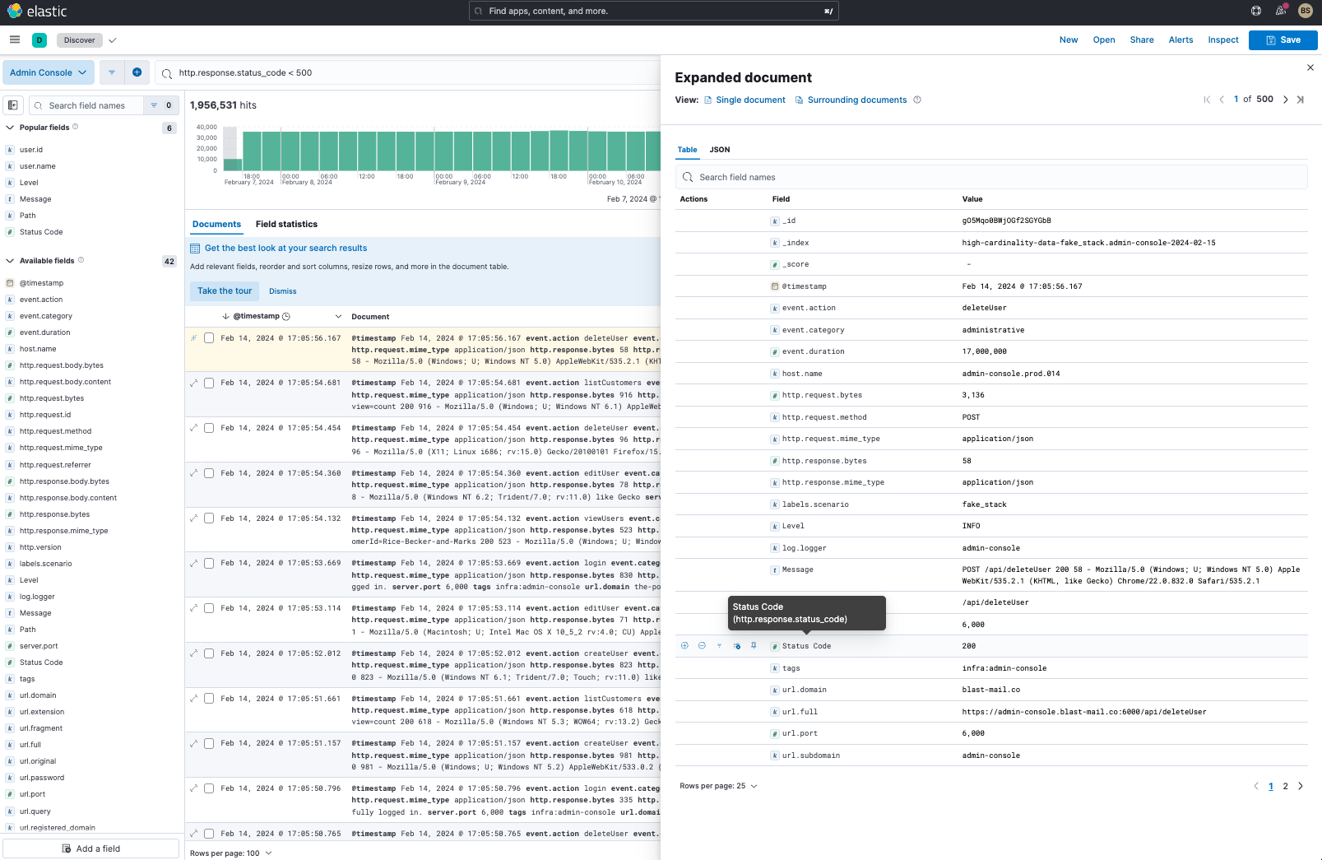Open the Surrounding documents link
The height and width of the screenshot is (860, 1322).
856,100
